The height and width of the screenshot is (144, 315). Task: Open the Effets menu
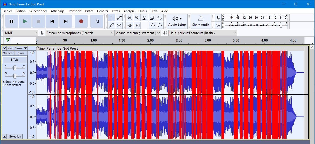click(116, 11)
